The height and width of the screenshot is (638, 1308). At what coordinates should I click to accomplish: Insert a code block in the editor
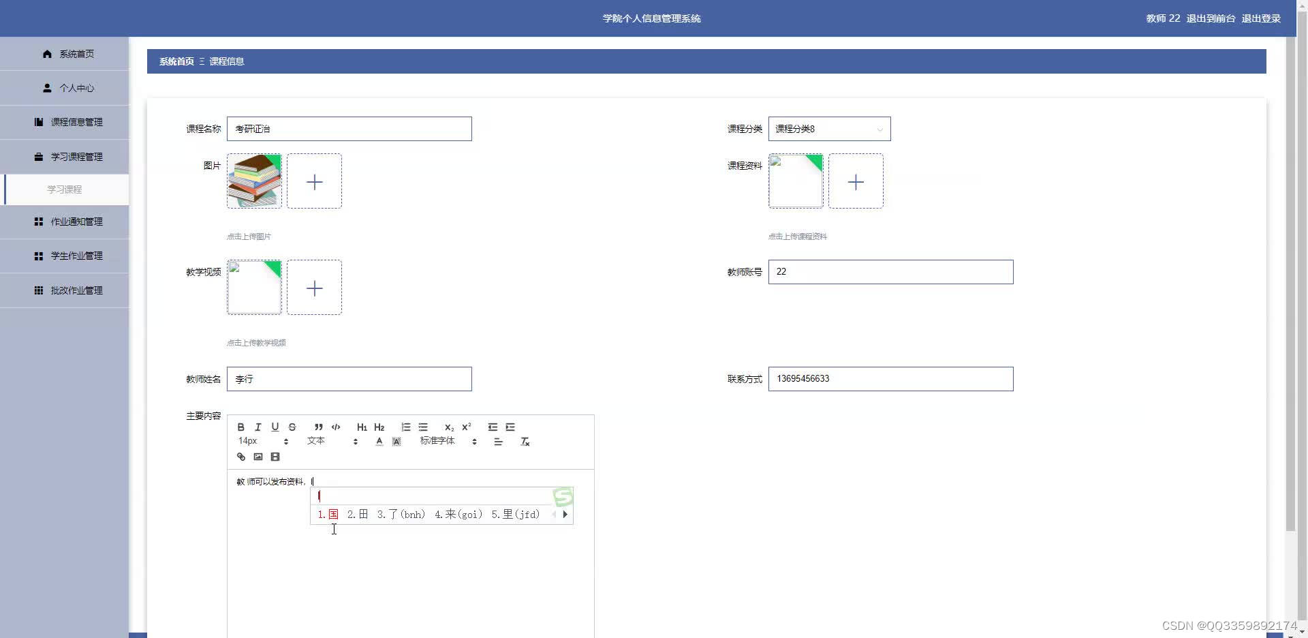click(336, 427)
